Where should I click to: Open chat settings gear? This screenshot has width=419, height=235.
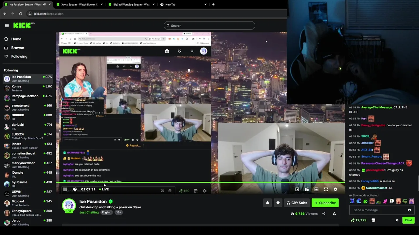click(397, 220)
